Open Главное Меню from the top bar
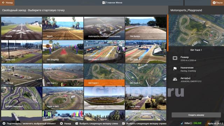 [112, 2]
